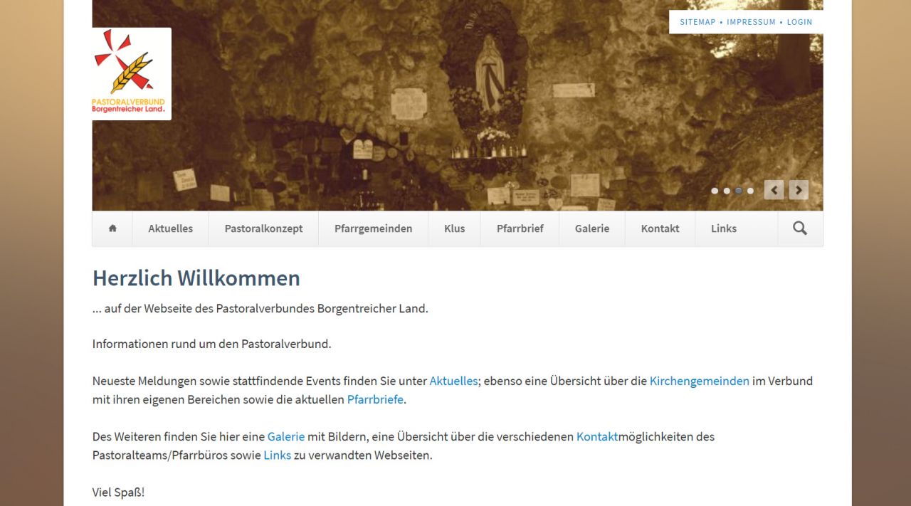Screen dimensions: 911x506
Task: Select the fourth slider dot
Action: click(x=750, y=191)
